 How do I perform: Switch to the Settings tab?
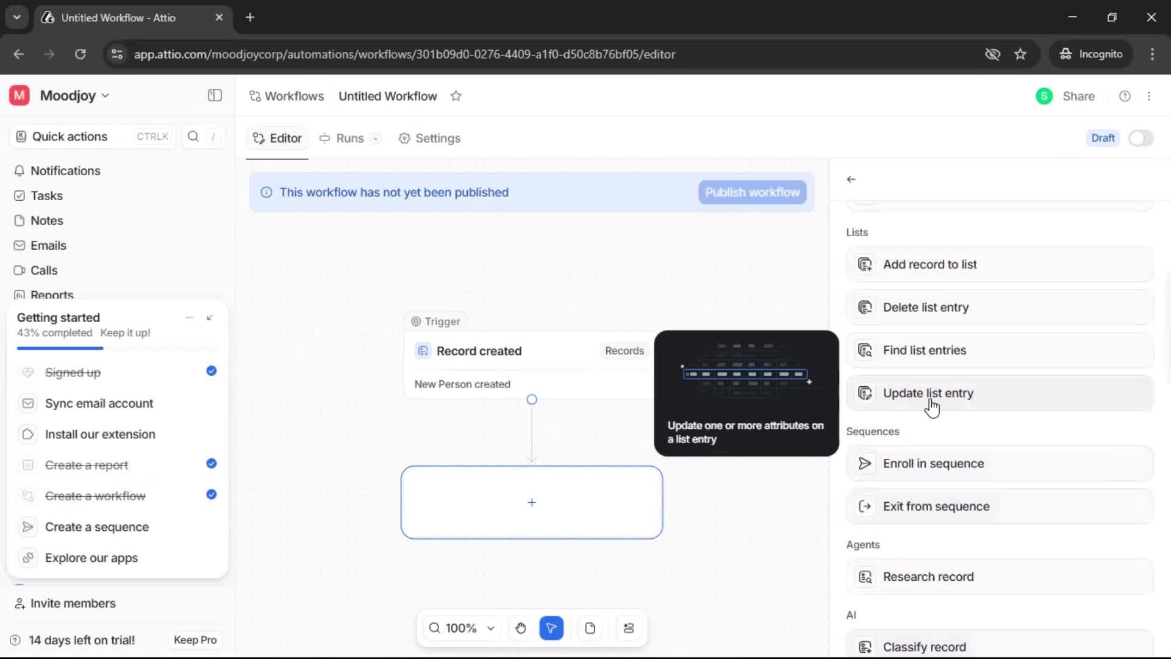[429, 139]
